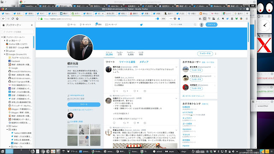This screenshot has width=274, height=154.
Task: Retweet the first tweet by 櫻井光政
Action: pos(125,91)
